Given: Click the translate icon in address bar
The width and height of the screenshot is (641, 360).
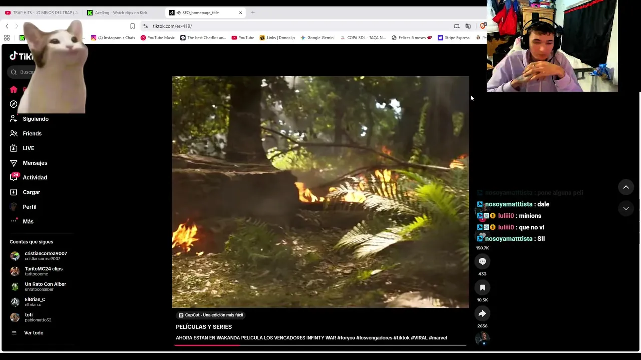Looking at the screenshot, I should point(468,26).
